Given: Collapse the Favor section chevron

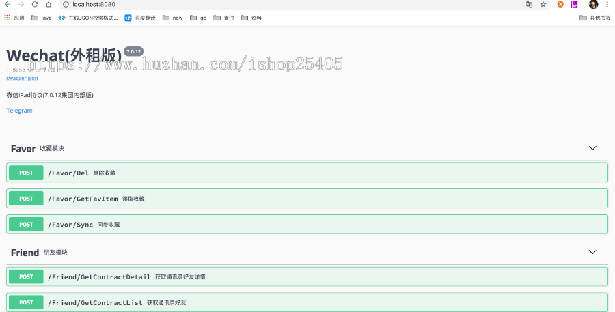Looking at the screenshot, I should pos(592,148).
